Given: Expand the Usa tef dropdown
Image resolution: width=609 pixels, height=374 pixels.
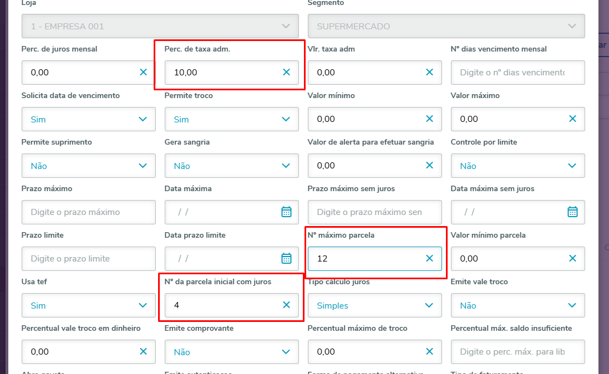Looking at the screenshot, I should pyautogui.click(x=143, y=305).
